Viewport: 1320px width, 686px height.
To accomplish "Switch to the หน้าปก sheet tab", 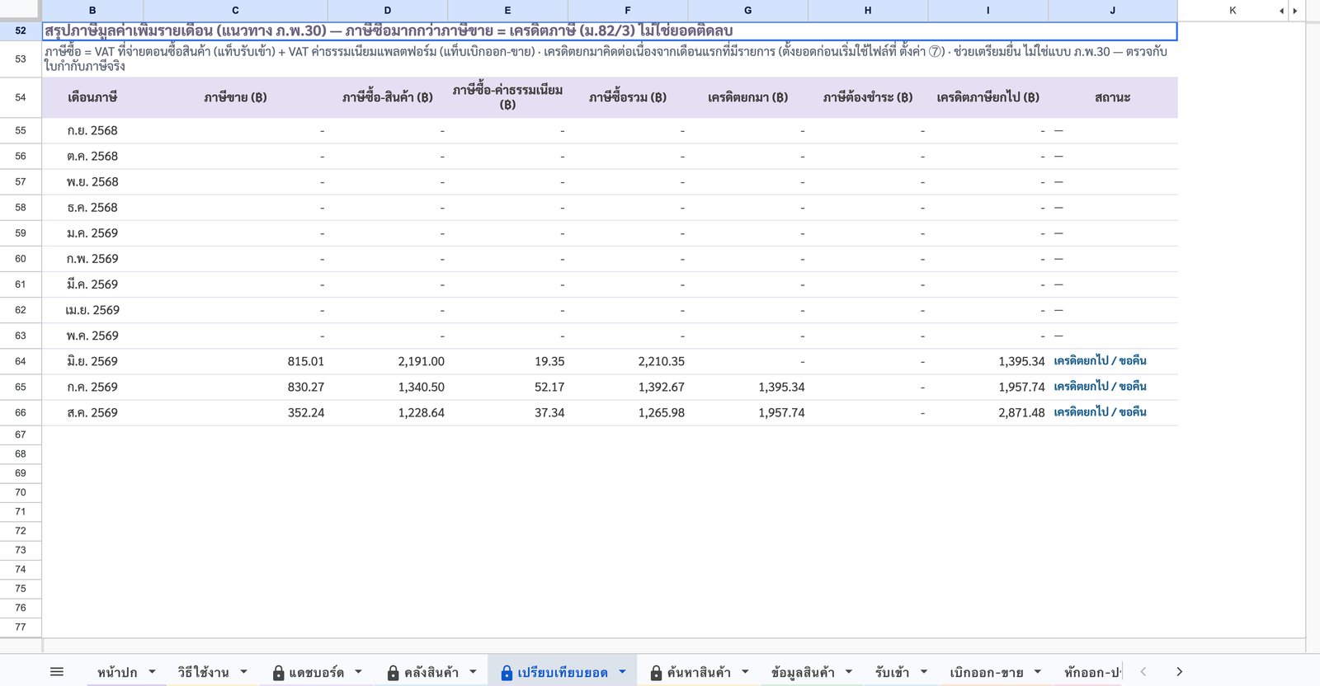I will [117, 673].
